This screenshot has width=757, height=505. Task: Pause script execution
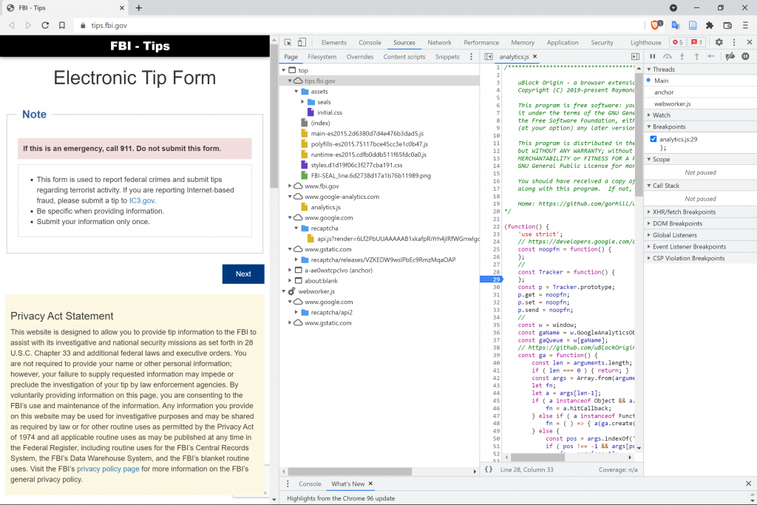[x=652, y=56]
